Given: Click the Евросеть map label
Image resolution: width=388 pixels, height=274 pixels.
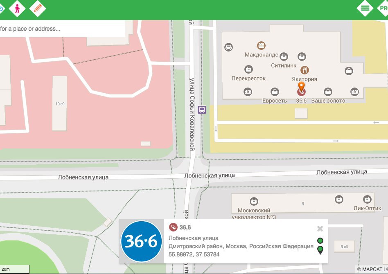Looking at the screenshot, I should [x=275, y=101].
